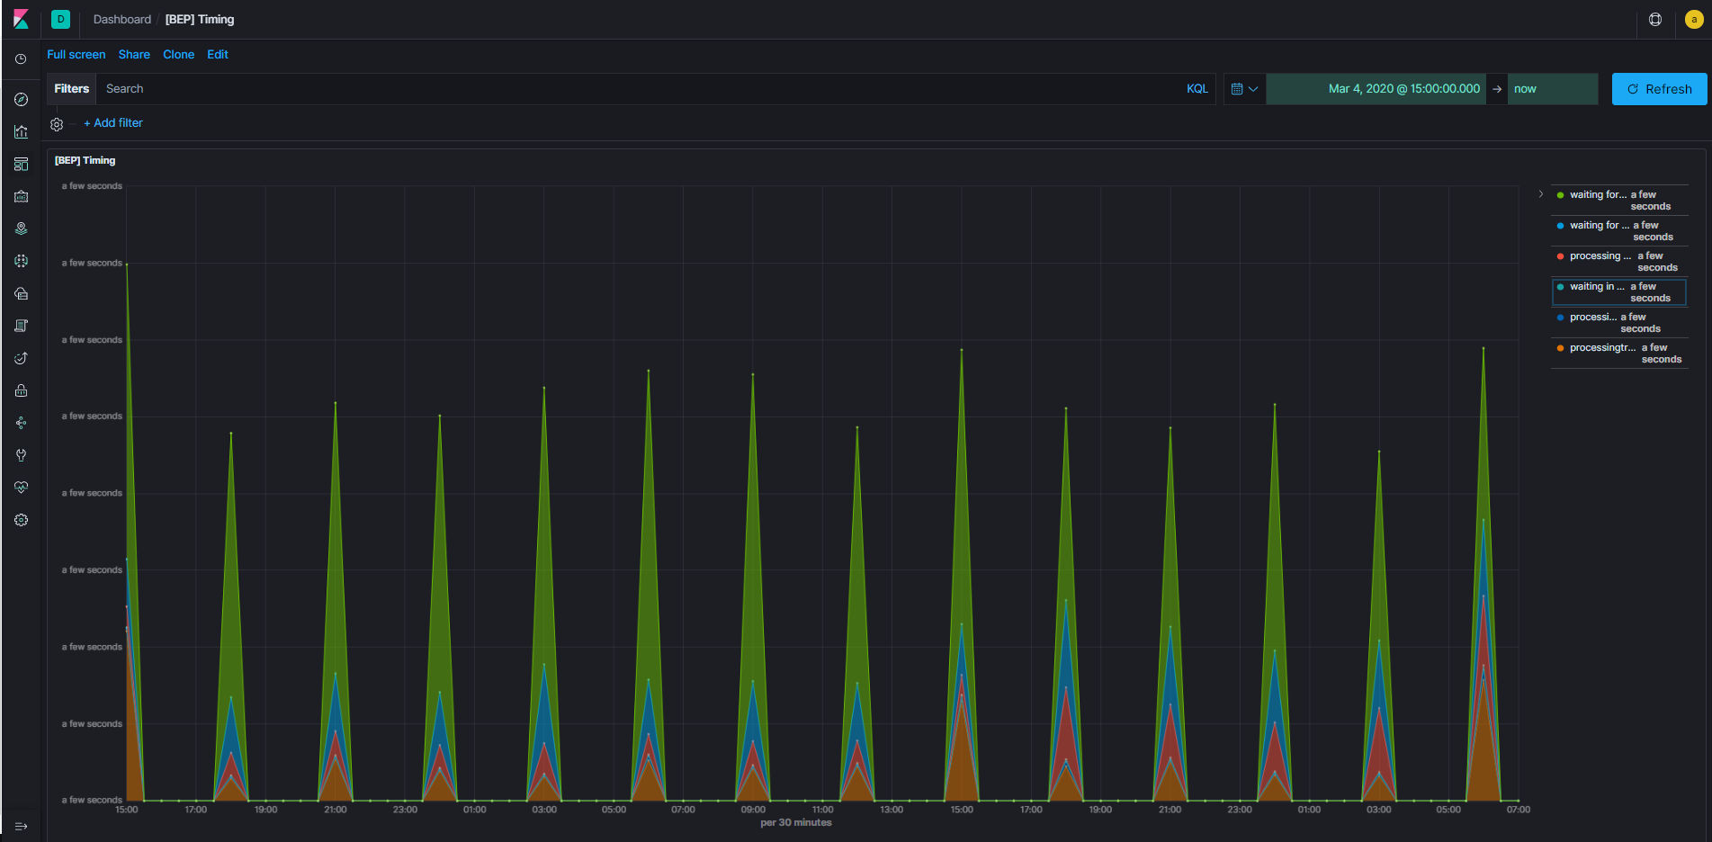Screen dimensions: 1712x842
Task: Open the Stack Monitoring heartbeat icon
Action: tap(21, 488)
